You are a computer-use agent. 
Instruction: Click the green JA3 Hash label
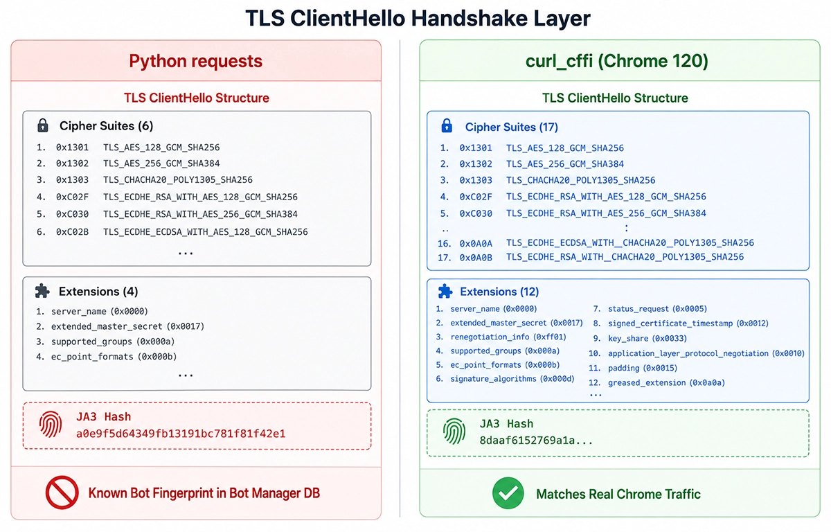(506, 424)
